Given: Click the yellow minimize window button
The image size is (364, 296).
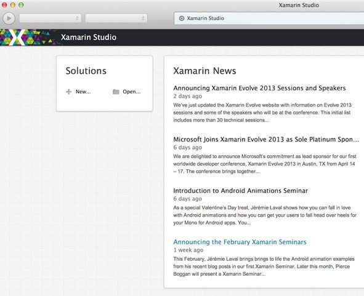Looking at the screenshot, I should pyautogui.click(x=13, y=5).
